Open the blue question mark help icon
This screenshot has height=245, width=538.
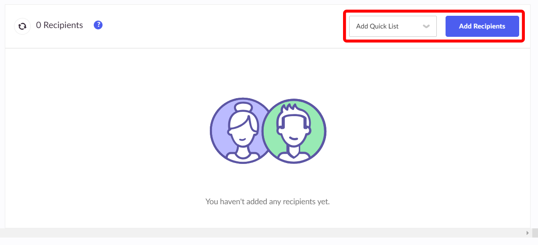98,25
